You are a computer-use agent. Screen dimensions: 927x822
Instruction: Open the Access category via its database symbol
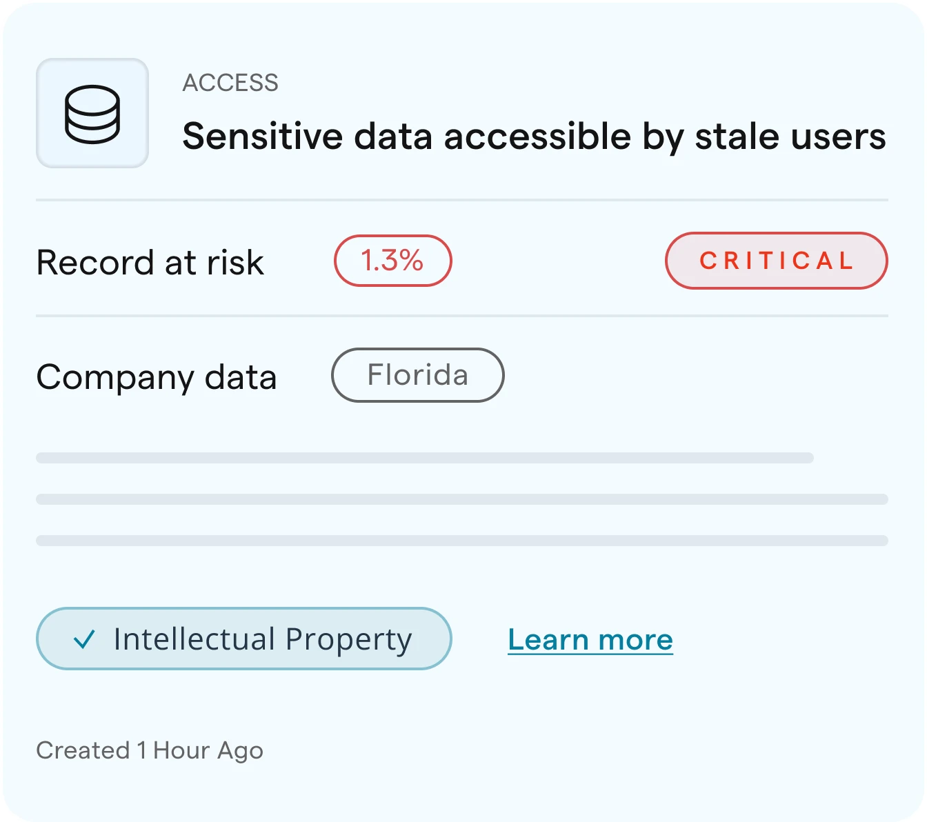pos(92,112)
